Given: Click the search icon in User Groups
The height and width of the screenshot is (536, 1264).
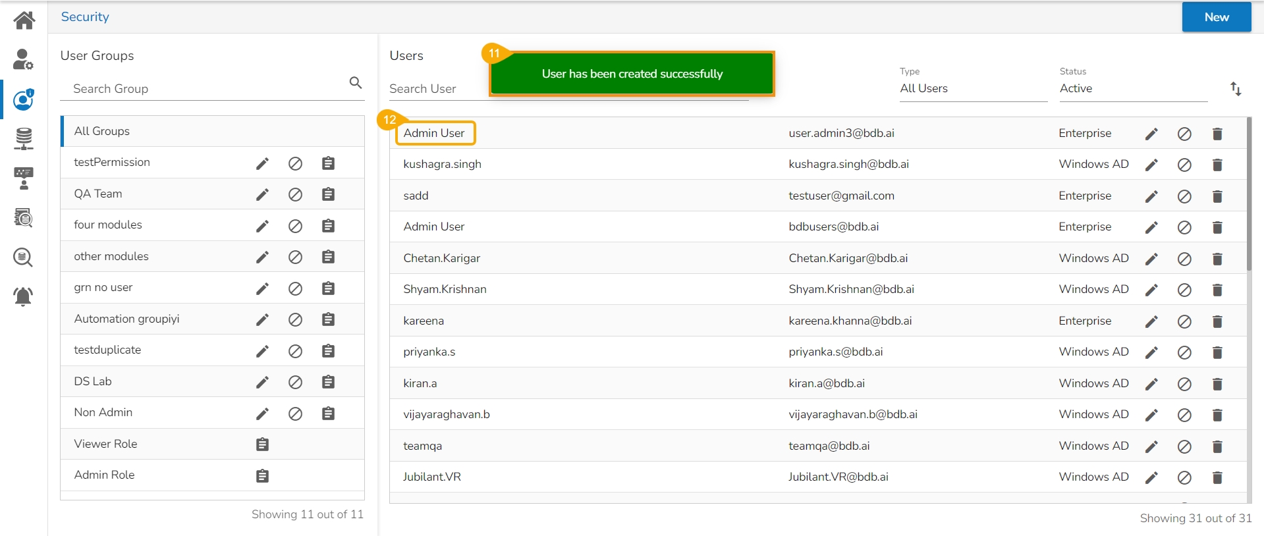Looking at the screenshot, I should (356, 83).
